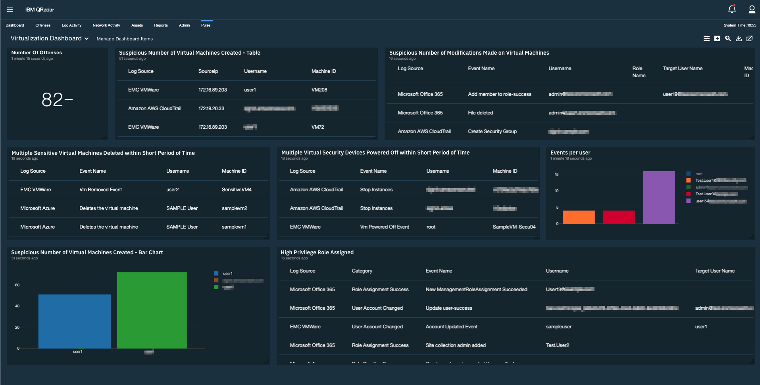
Task: Open the user profile icon
Action: coord(752,10)
